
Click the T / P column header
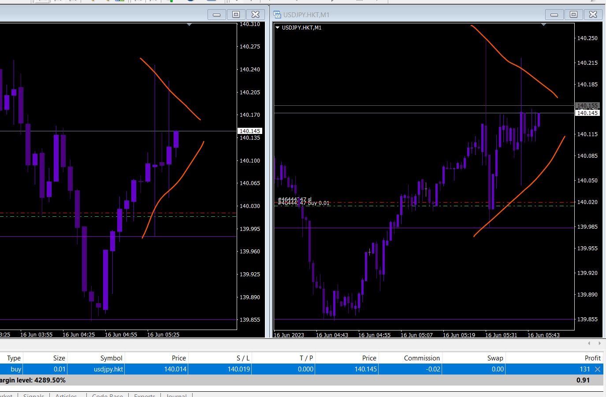[306, 358]
